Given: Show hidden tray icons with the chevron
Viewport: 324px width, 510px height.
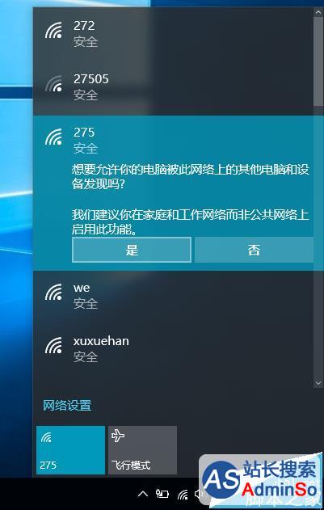Looking at the screenshot, I should [x=142, y=495].
